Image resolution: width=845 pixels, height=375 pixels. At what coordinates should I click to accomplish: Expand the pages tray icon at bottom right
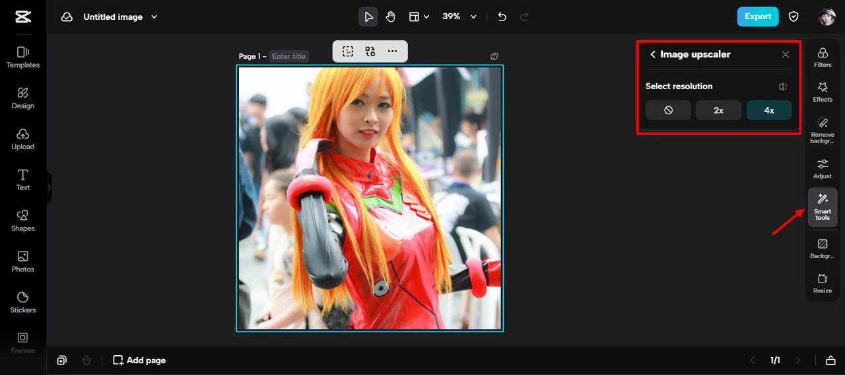[830, 360]
